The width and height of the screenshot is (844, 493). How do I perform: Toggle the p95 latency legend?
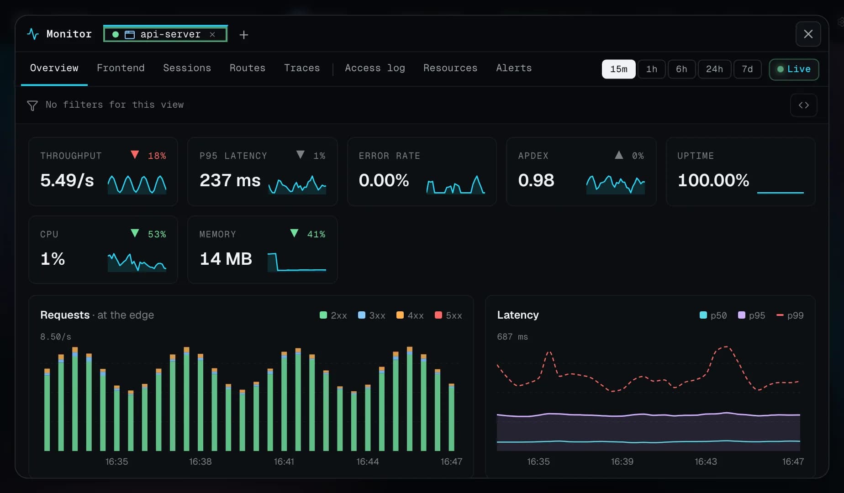751,315
